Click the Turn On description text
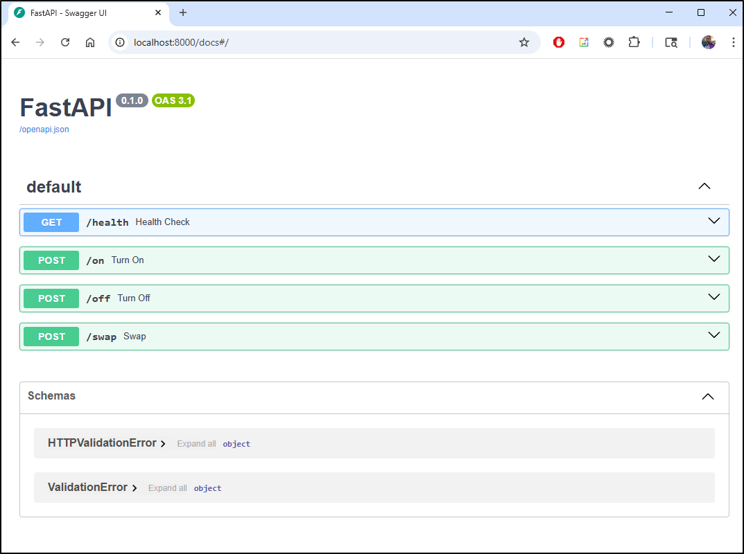This screenshot has height=554, width=744. point(128,260)
